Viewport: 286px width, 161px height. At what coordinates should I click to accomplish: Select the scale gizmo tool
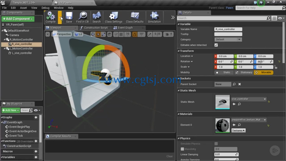coord(103,34)
